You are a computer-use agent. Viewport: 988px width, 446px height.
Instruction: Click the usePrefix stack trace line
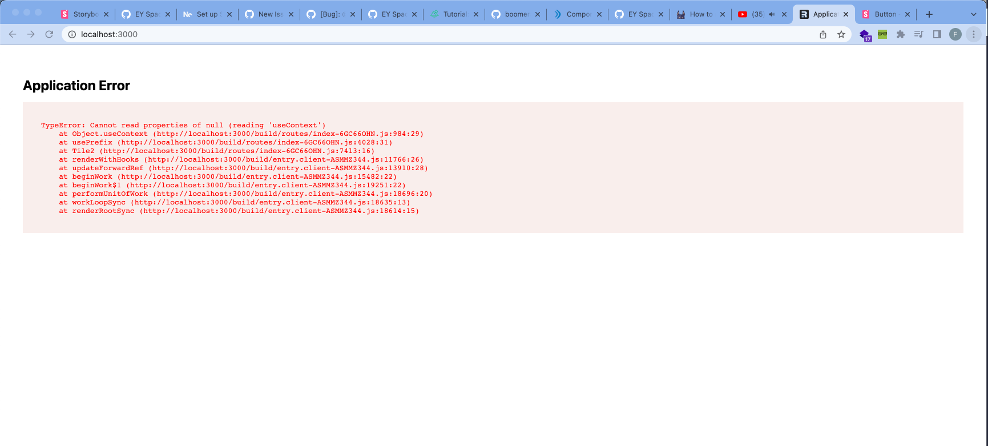(x=225, y=142)
